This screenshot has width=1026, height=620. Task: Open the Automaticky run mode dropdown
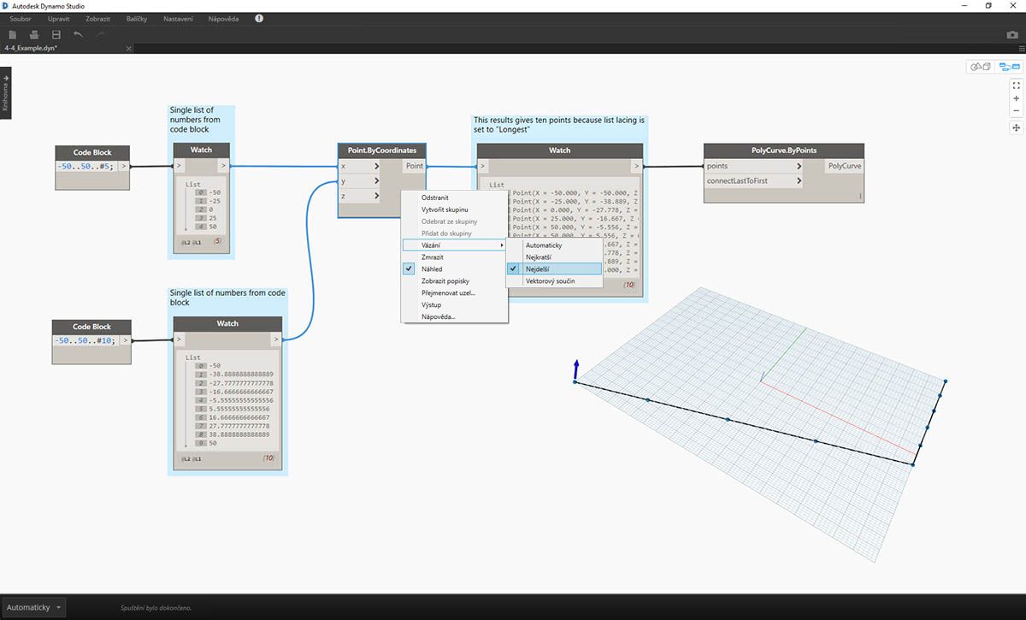pyautogui.click(x=33, y=607)
